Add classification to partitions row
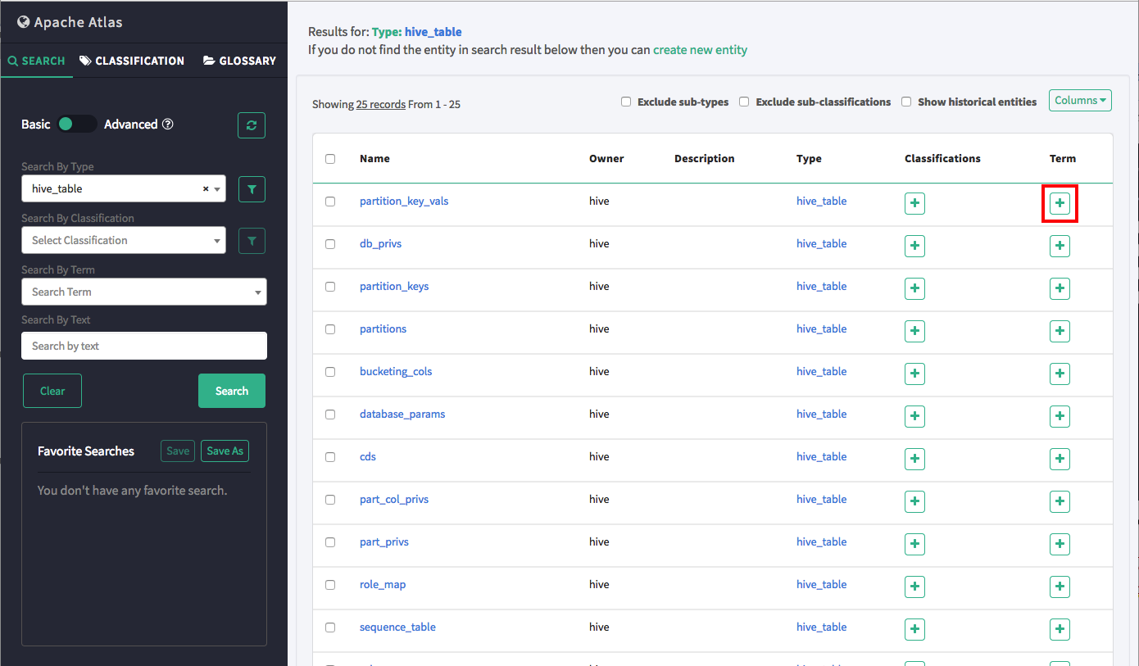The image size is (1139, 666). 914,331
